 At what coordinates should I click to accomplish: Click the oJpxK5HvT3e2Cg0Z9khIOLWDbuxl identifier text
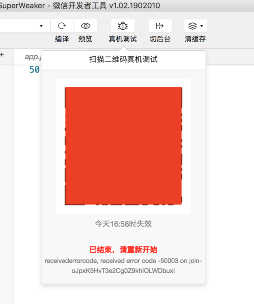click(x=123, y=271)
